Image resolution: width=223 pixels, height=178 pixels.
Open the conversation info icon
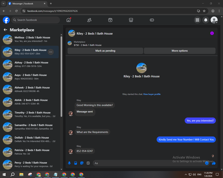212,33
